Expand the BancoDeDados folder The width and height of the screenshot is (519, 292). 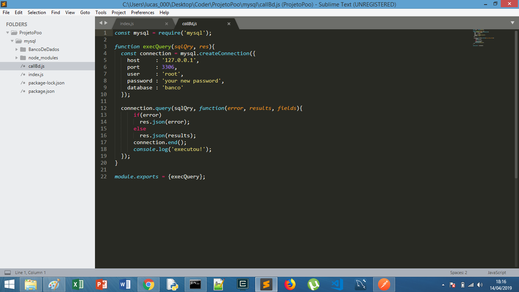[17, 49]
